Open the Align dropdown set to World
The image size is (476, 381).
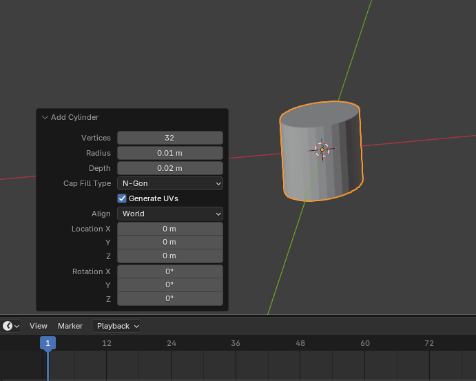(170, 214)
